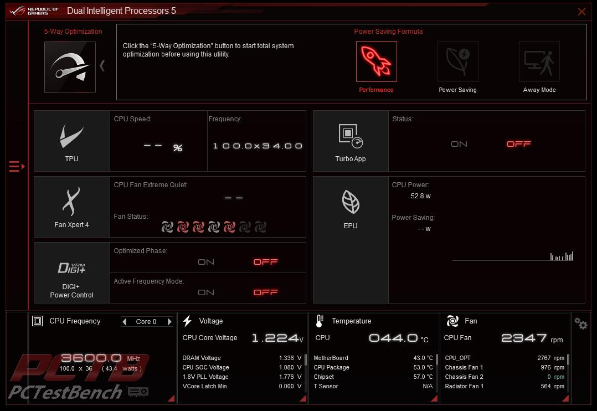Open the Core 0 selector
597x411 pixels.
pos(147,322)
